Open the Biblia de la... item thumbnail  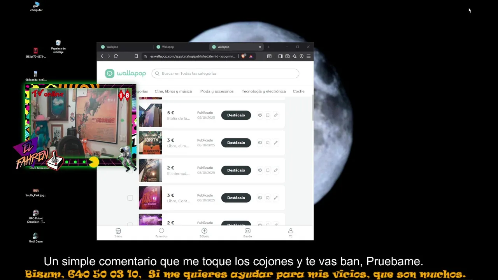coord(151,115)
